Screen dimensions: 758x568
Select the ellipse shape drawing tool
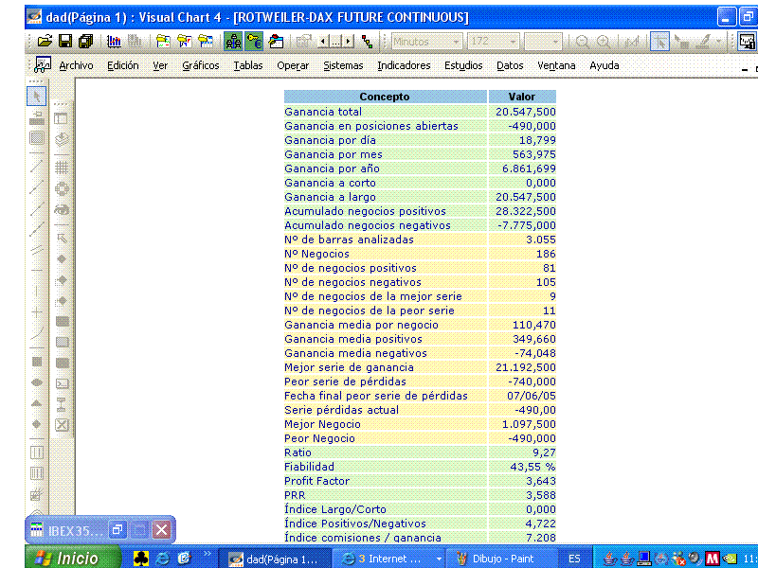[x=37, y=382]
